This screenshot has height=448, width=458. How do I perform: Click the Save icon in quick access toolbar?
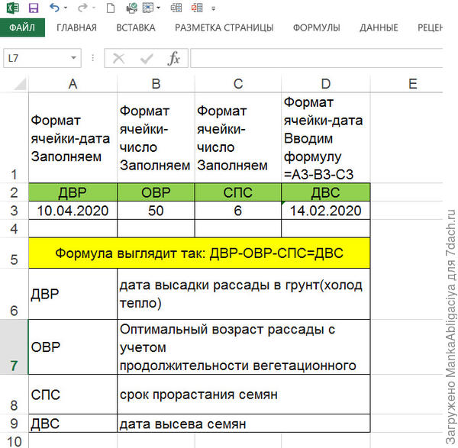[x=33, y=8]
